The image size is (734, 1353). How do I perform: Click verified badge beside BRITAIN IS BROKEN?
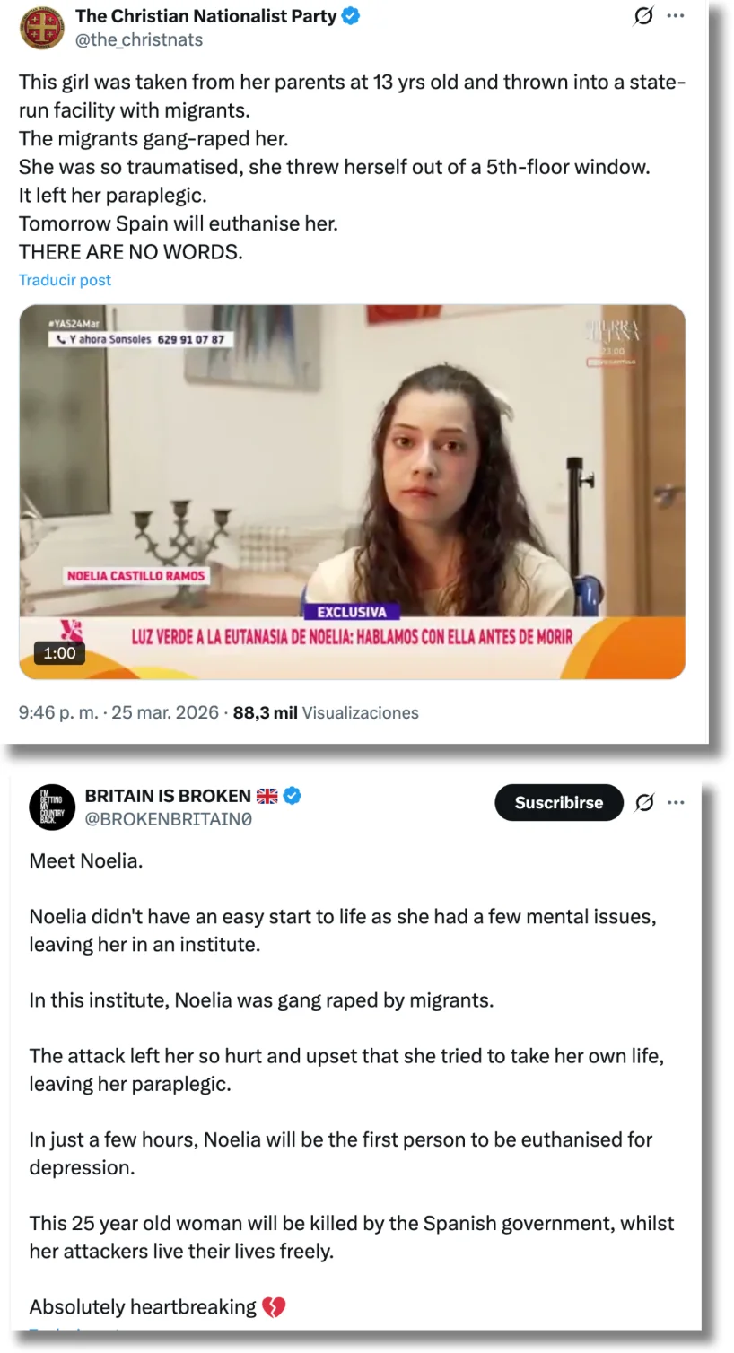pyautogui.click(x=293, y=796)
